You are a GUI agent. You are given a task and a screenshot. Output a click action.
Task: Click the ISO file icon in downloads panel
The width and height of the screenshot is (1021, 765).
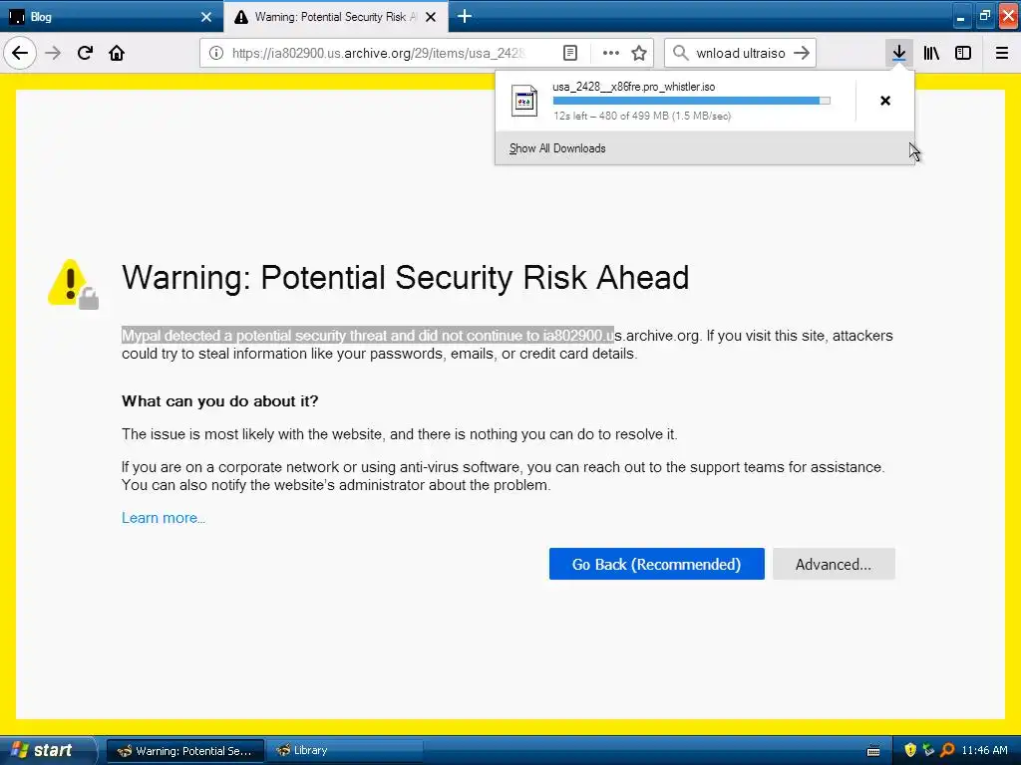point(524,101)
